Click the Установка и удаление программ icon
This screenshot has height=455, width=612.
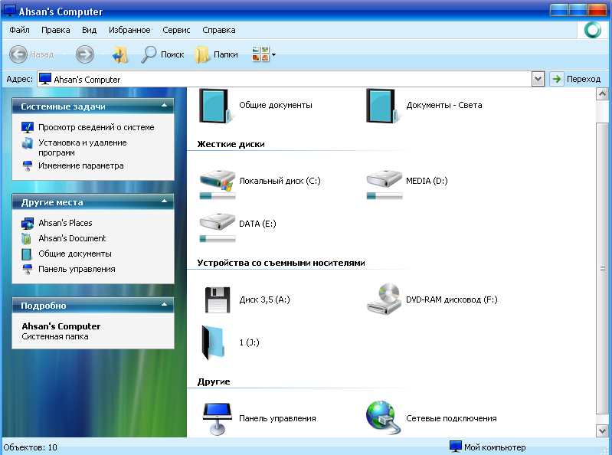click(28, 142)
